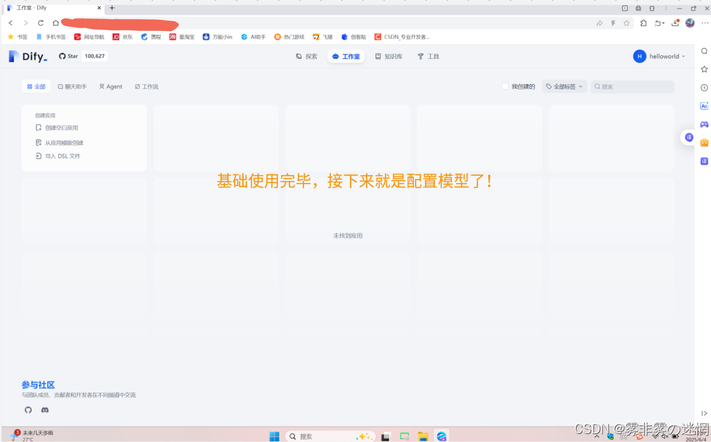Open the weather widget 未来几天多雨

[33, 435]
